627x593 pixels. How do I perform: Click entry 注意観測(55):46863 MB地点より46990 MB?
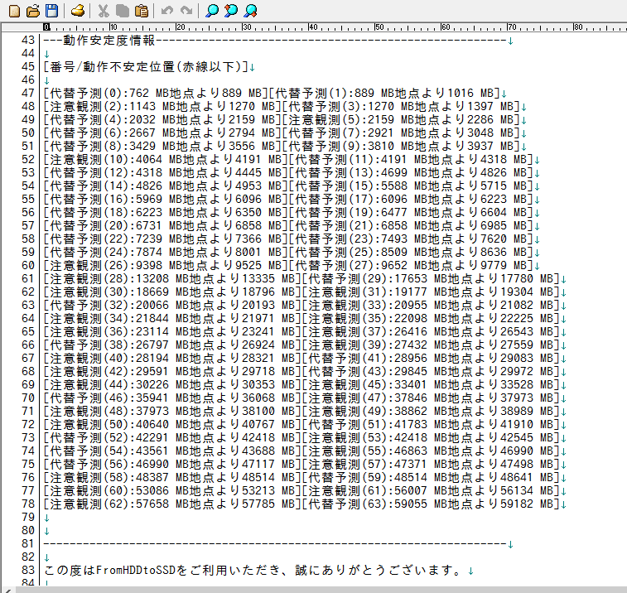point(431,451)
